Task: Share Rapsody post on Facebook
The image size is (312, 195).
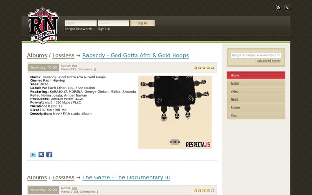Action: click(49, 155)
